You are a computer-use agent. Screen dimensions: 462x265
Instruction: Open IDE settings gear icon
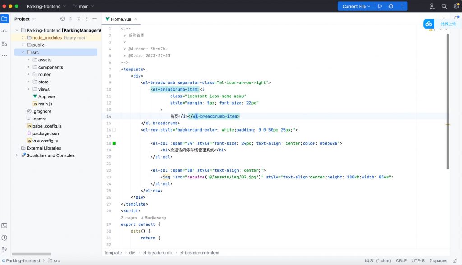(456, 6)
